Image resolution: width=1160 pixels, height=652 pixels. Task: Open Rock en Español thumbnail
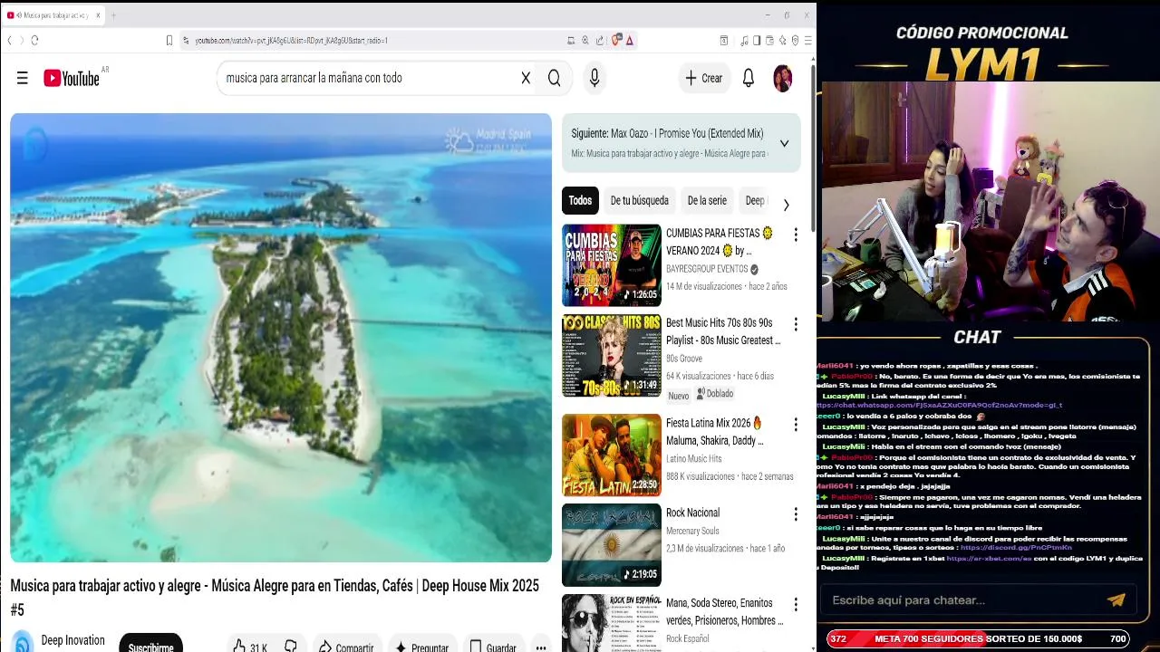pyautogui.click(x=612, y=623)
